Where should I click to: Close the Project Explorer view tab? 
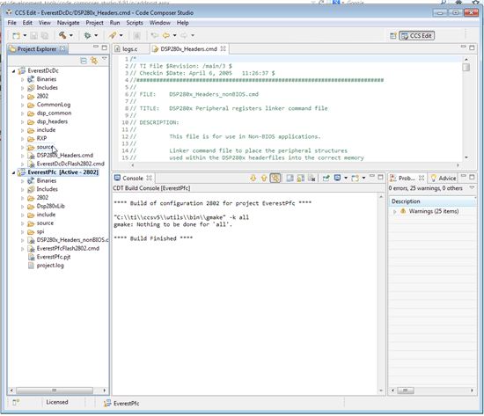point(62,48)
